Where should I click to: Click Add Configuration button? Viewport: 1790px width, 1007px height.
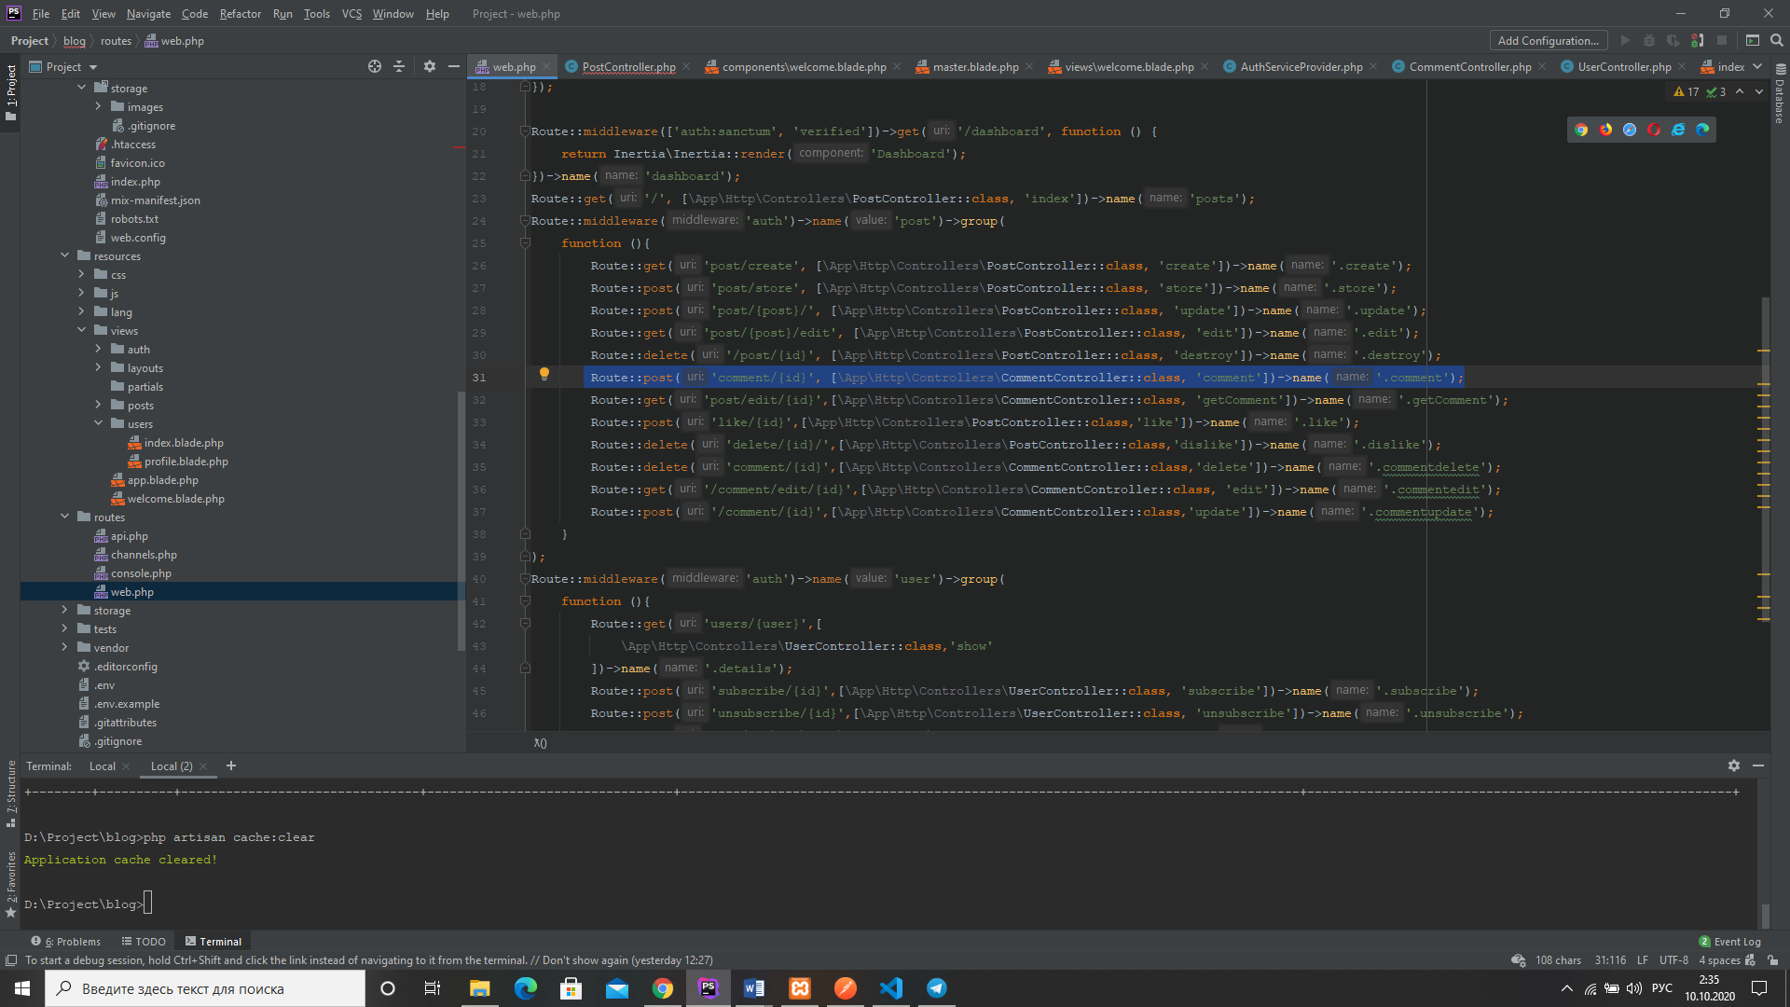[x=1548, y=40]
